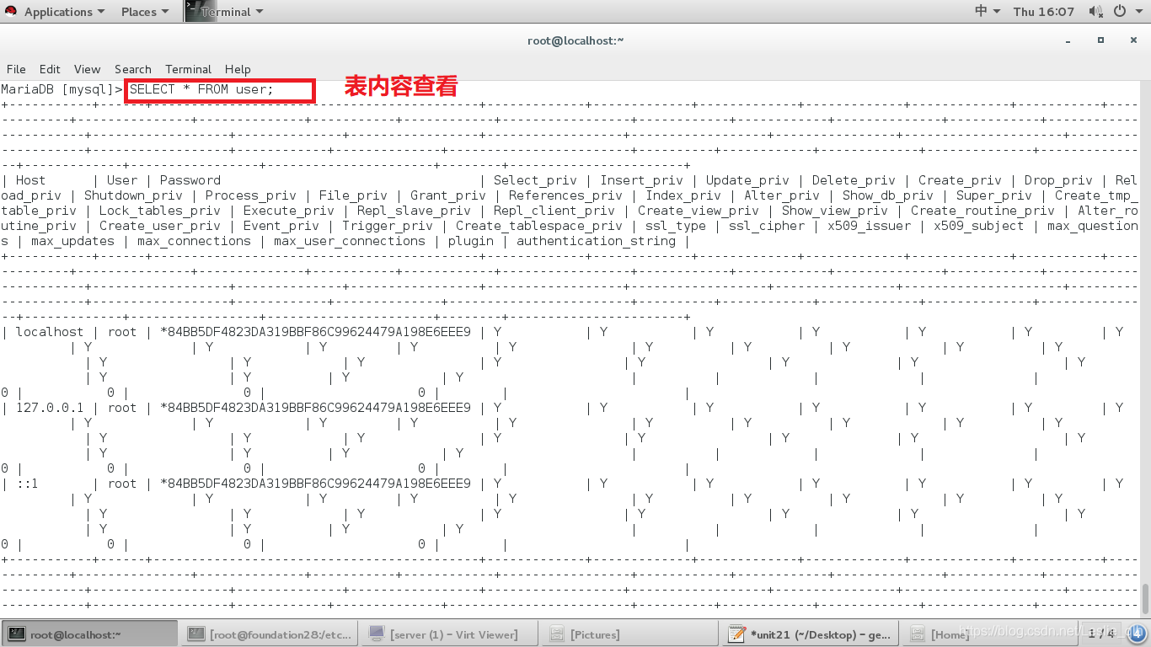1151x647 pixels.
Task: Switch to root@foundation28 taskbar window
Action: point(270,634)
